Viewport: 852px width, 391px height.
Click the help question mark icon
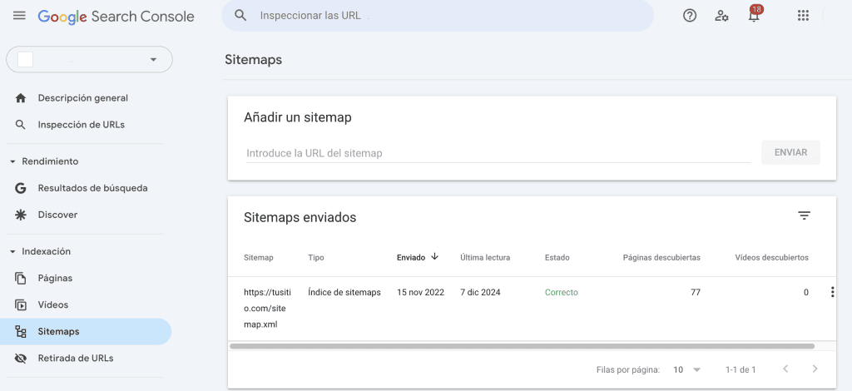coord(689,16)
